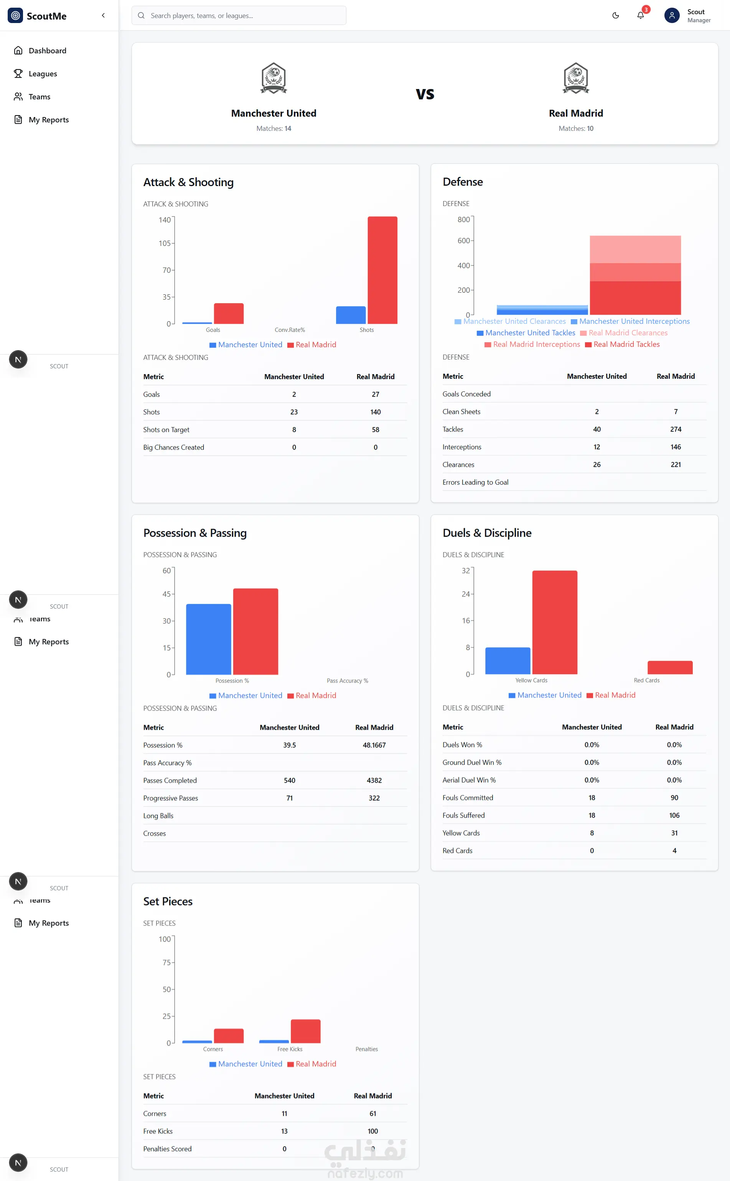Toggle the Real Madrid Tackles legend entry
Viewport: 730px width, 1181px height.
[x=622, y=344]
